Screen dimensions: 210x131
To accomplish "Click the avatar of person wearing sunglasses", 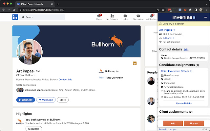I will [x=151, y=119].
